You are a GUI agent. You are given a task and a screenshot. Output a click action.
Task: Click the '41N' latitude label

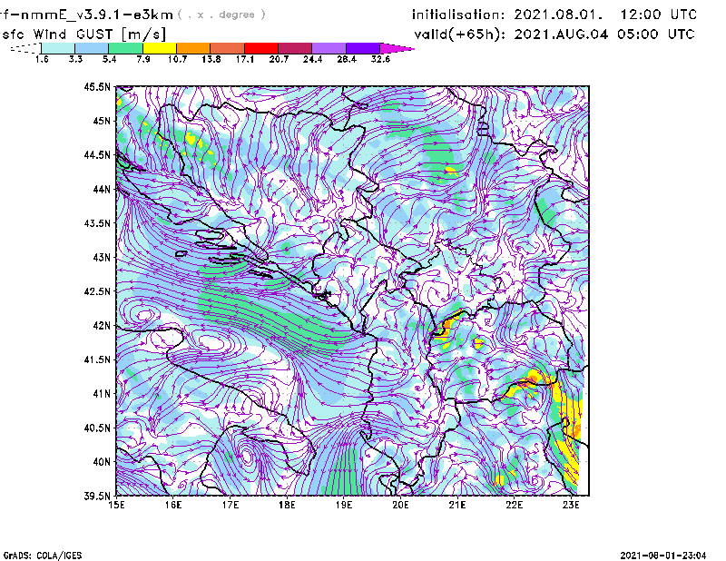coord(102,393)
